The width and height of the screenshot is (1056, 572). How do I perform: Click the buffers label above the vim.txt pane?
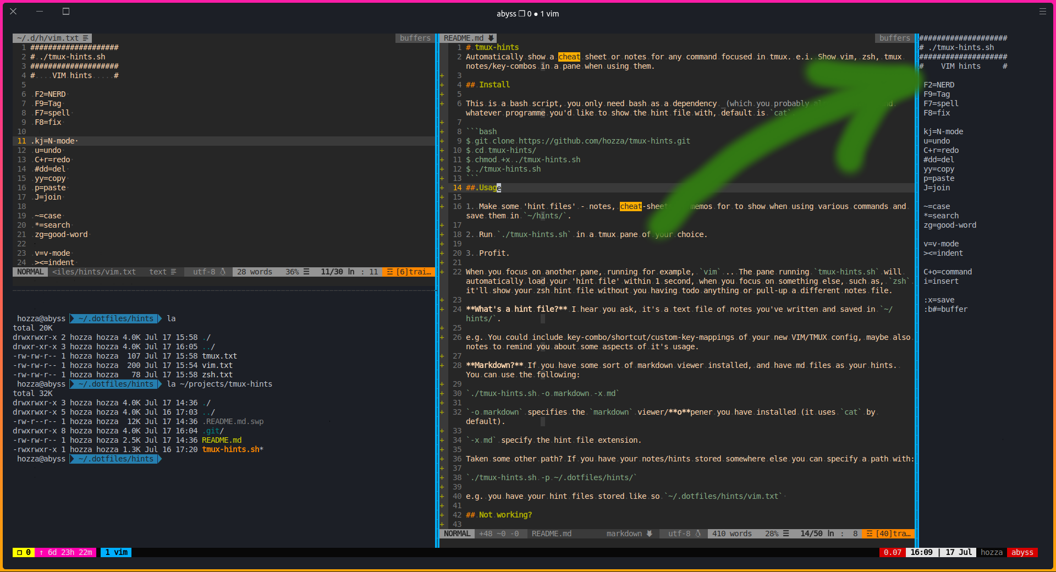pyautogui.click(x=415, y=38)
